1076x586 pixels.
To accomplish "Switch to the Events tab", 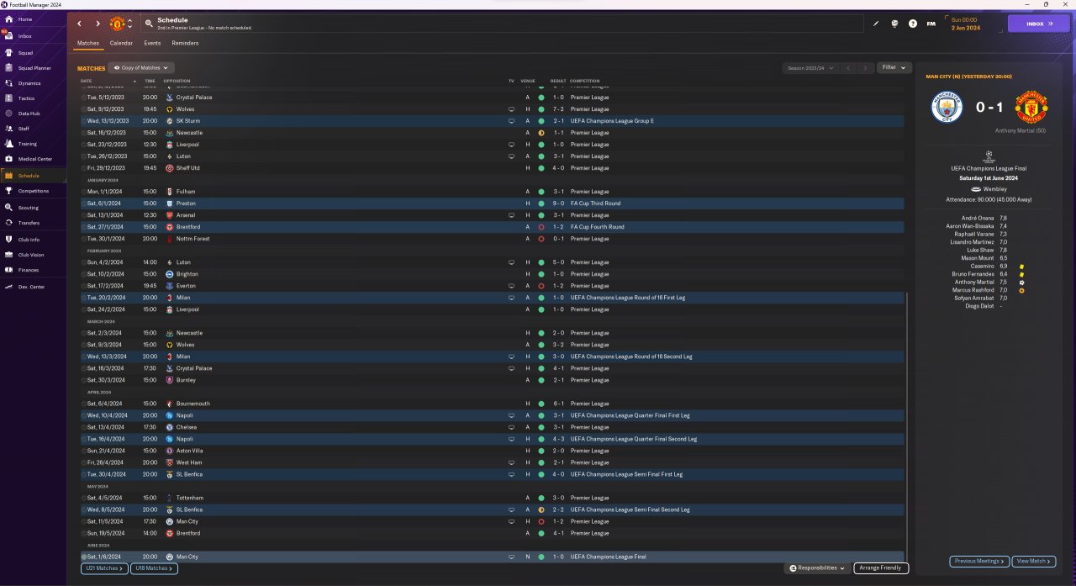I will 152,43.
